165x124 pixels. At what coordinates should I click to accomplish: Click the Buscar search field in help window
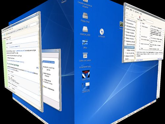pos(150,21)
